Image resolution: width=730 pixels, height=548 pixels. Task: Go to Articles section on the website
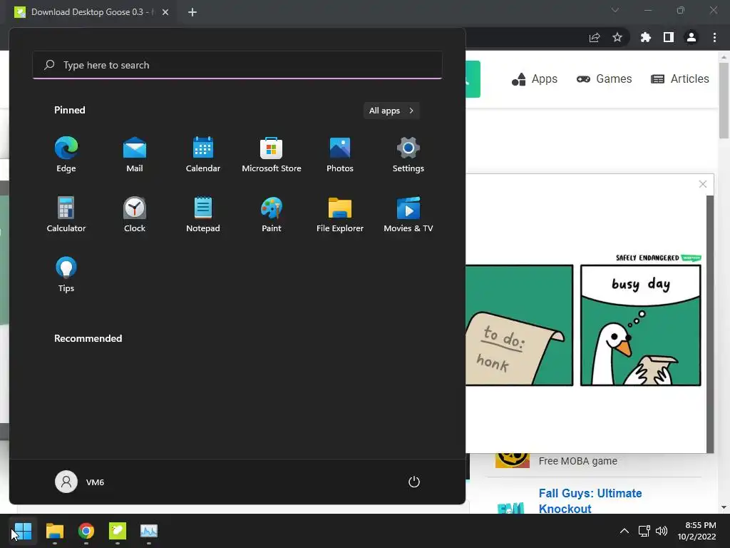coord(679,78)
